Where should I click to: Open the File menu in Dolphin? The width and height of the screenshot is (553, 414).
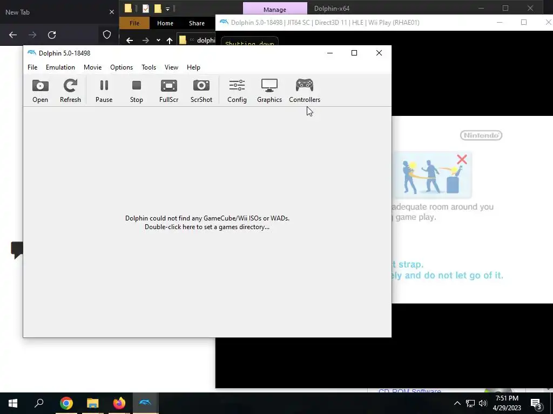32,67
